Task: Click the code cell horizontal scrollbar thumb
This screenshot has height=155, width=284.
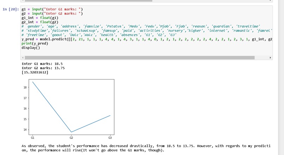Action: pos(140,58)
